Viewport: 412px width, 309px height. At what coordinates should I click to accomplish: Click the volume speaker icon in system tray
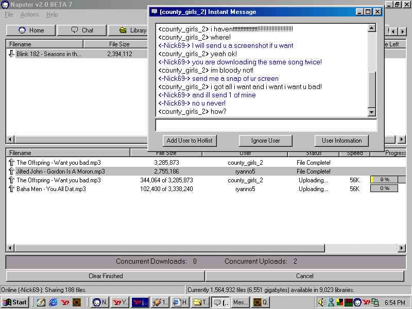322,302
